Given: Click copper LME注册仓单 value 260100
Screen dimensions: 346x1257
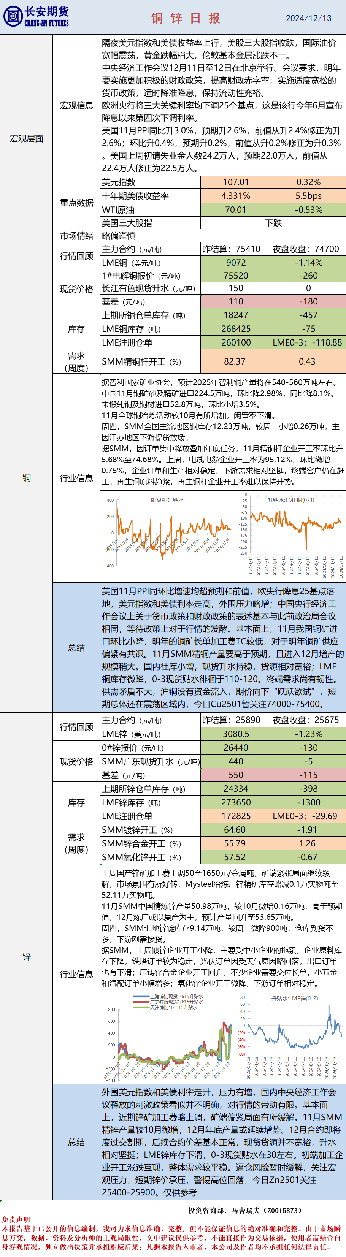Looking at the screenshot, I should tap(236, 342).
